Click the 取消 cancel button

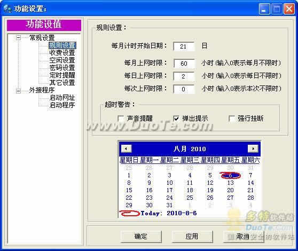244,237
